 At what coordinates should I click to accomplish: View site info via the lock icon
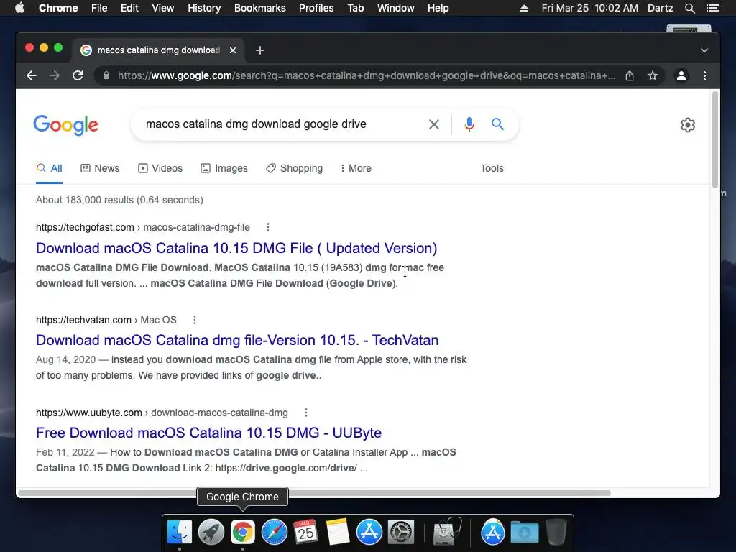106,75
